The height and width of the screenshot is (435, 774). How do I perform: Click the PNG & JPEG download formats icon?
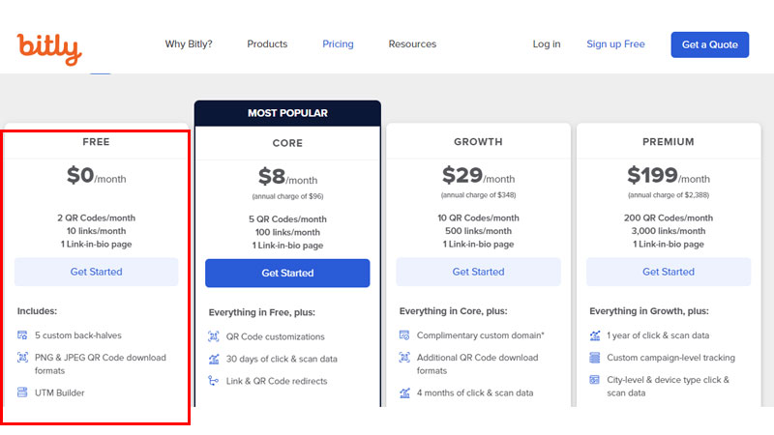22,358
